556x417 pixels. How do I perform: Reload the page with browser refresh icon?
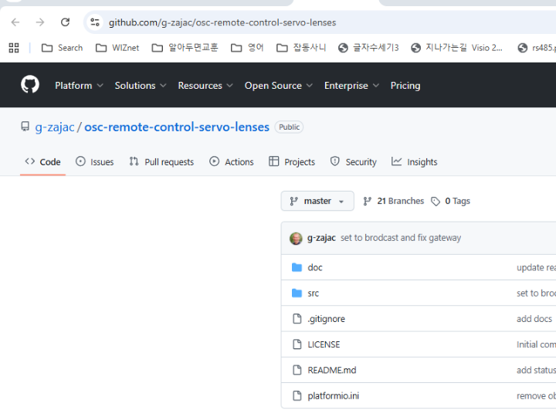click(x=65, y=22)
